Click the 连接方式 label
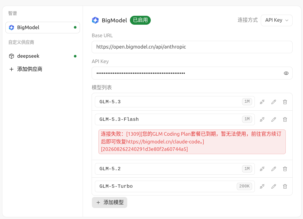 click(x=247, y=20)
